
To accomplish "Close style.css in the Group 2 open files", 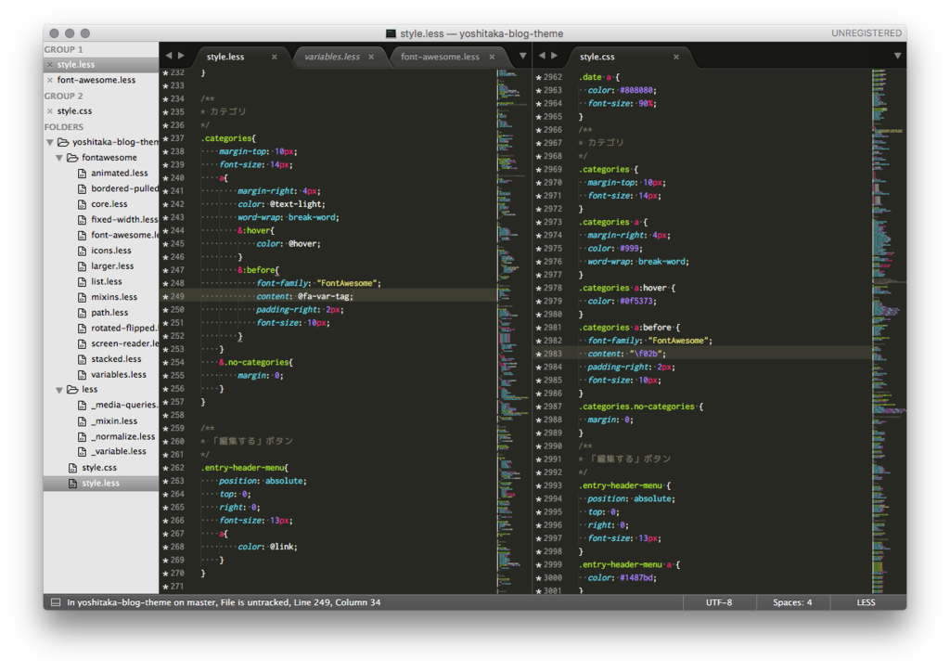I will [x=50, y=110].
